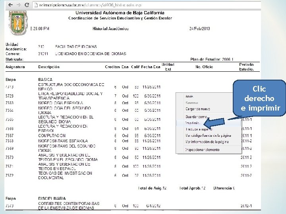Open Ver información de la página
The image size is (286, 214).
(x=207, y=142)
